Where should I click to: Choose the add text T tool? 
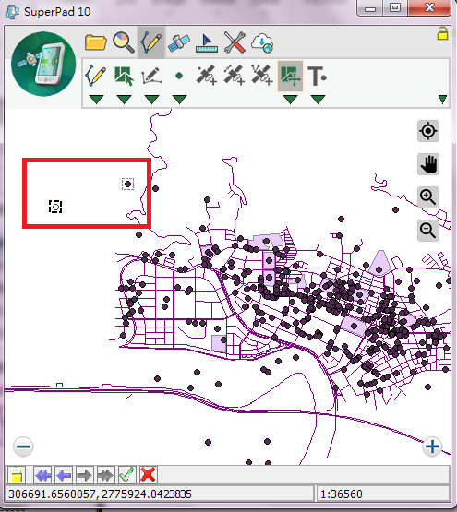[x=317, y=77]
